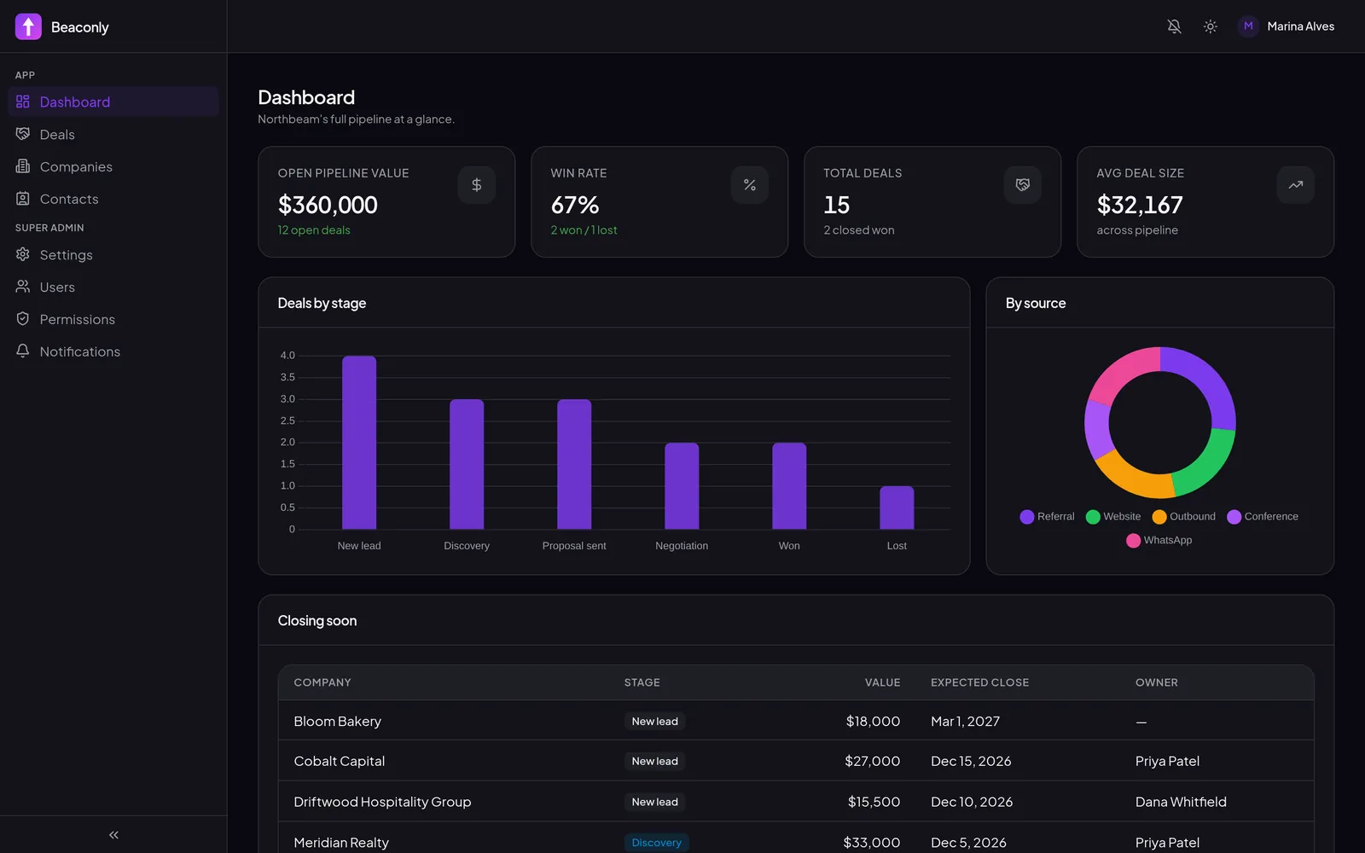This screenshot has width=1365, height=853.
Task: Click dollar icon on Open Pipeline Value card
Action: tap(477, 185)
